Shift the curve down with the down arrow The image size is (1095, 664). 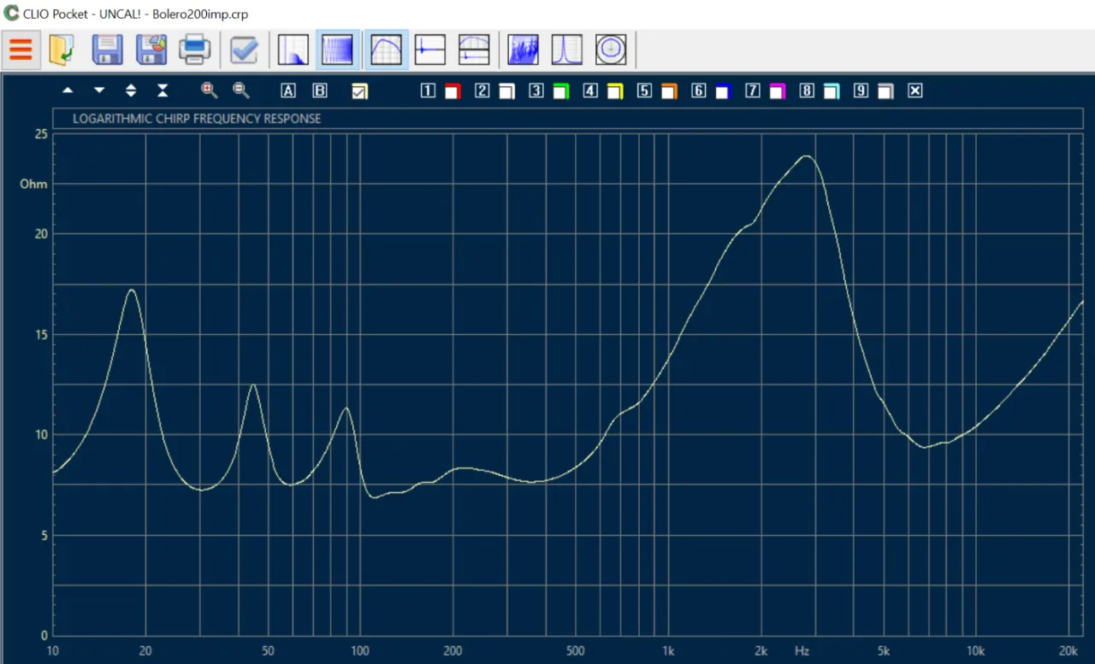click(x=99, y=91)
